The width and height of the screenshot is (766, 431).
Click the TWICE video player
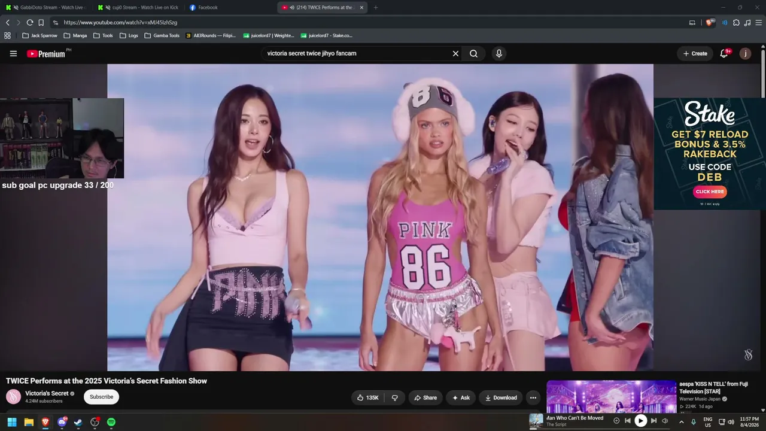click(x=380, y=217)
